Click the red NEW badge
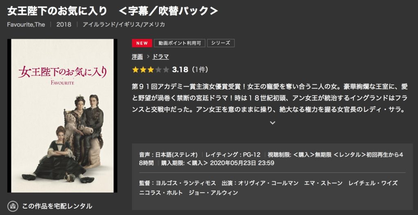 point(142,43)
